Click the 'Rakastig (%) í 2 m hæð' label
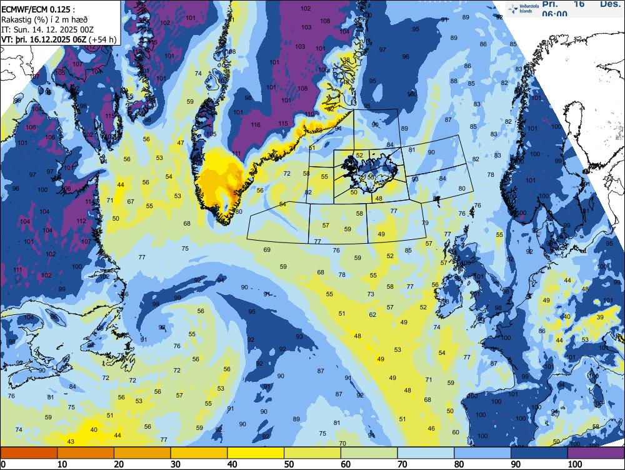The height and width of the screenshot is (470, 625). point(44,19)
